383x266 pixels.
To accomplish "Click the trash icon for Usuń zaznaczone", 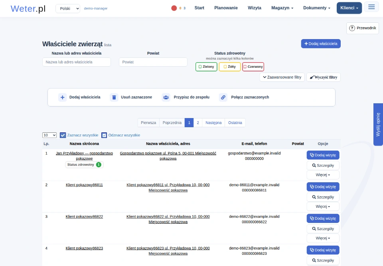I will 114,97.
